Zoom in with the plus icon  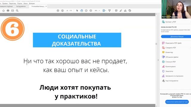click(91, 11)
